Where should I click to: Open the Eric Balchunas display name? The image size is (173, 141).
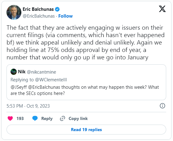[38, 9]
